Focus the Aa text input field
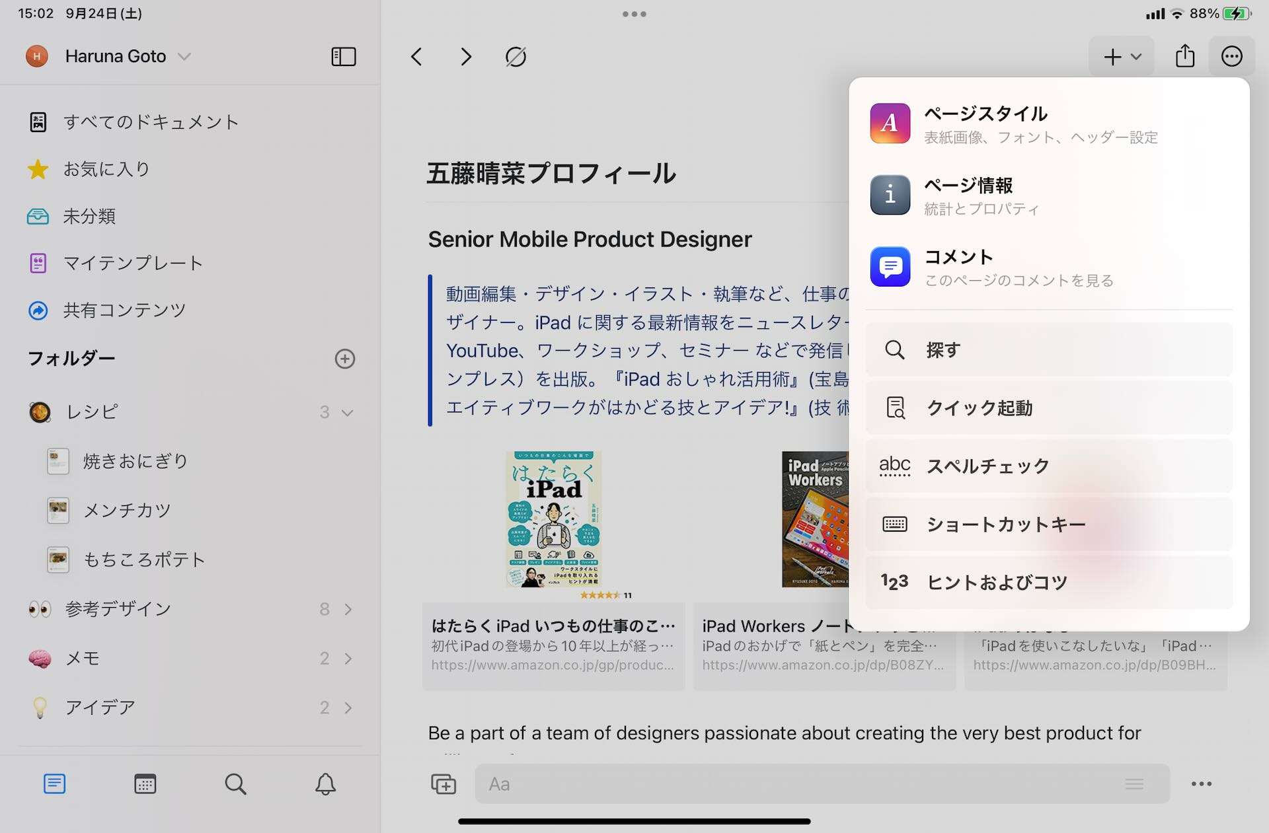 822,784
